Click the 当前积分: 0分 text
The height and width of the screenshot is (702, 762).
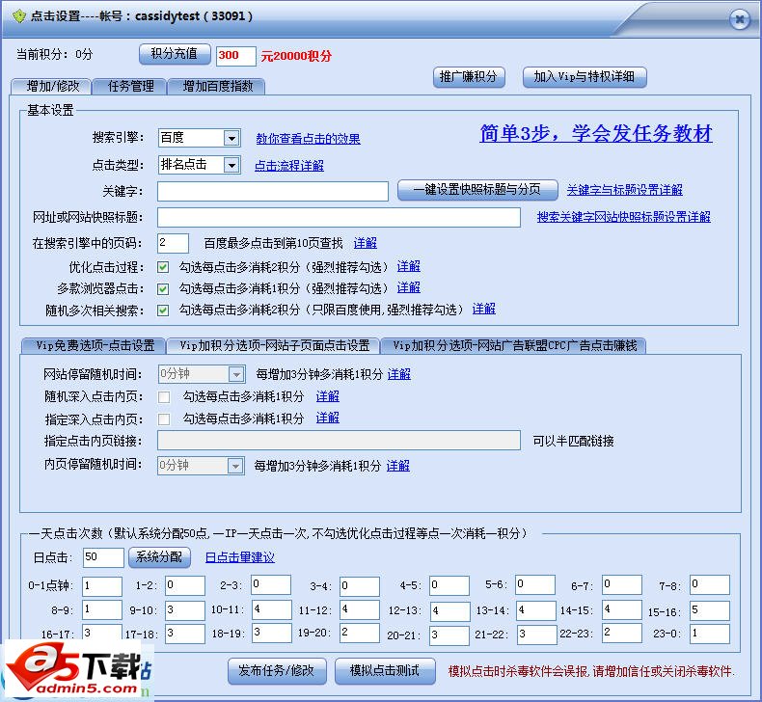(54, 54)
